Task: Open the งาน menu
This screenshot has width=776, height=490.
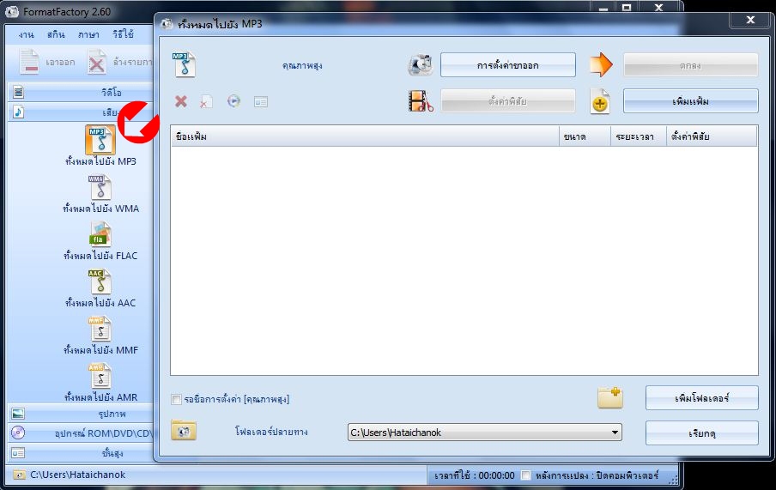Action: click(27, 34)
